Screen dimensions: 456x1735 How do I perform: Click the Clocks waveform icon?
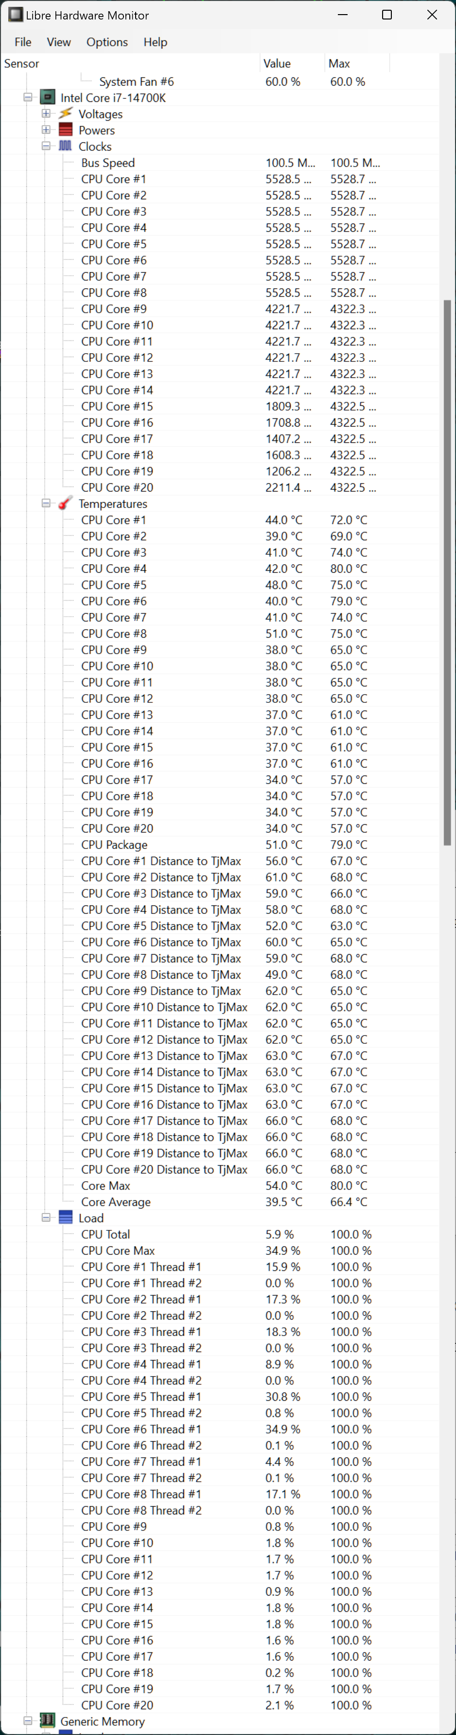click(x=65, y=146)
